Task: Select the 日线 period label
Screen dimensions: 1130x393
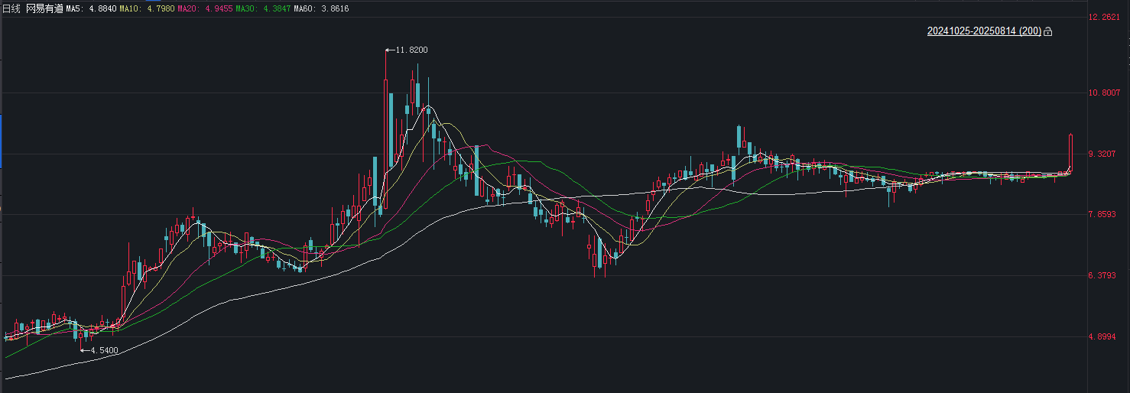Action: (x=11, y=8)
